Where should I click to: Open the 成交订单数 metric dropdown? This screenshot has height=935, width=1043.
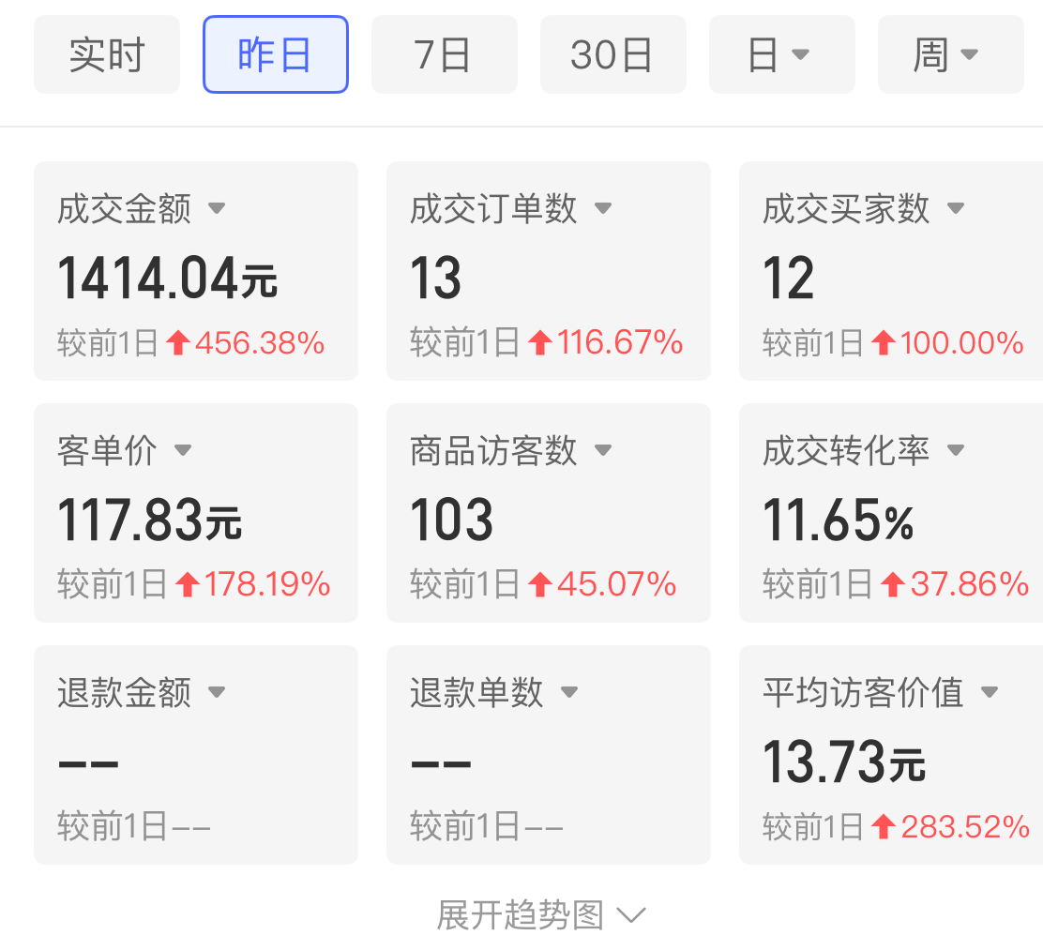(x=604, y=208)
